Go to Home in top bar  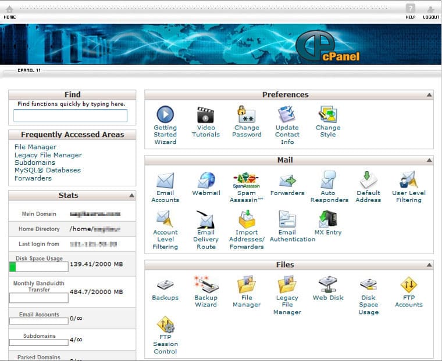pyautogui.click(x=9, y=12)
